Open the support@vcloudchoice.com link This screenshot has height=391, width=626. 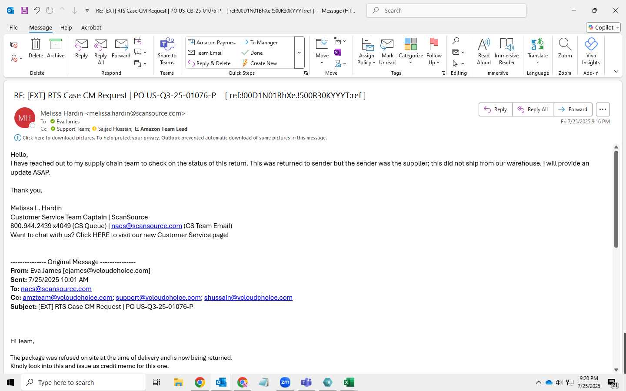(158, 298)
